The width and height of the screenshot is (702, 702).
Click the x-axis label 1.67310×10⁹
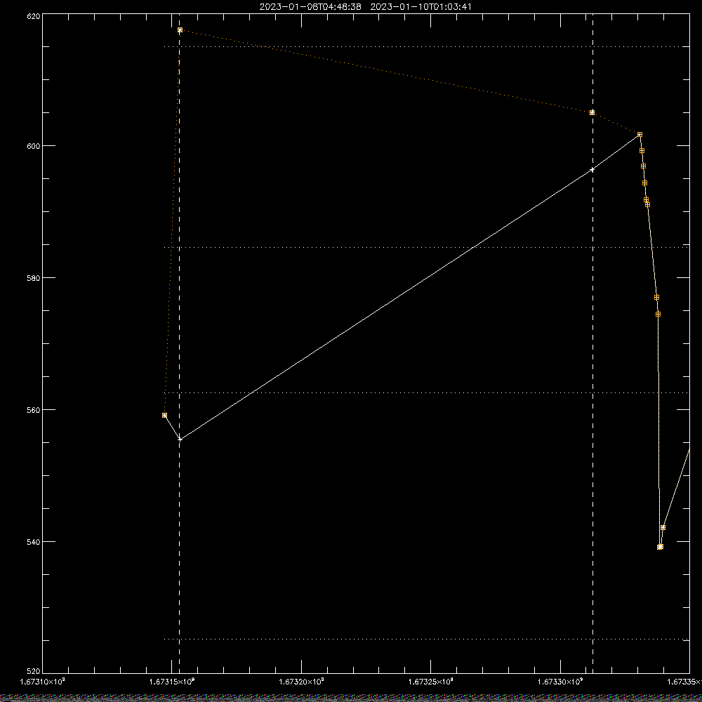(x=43, y=682)
